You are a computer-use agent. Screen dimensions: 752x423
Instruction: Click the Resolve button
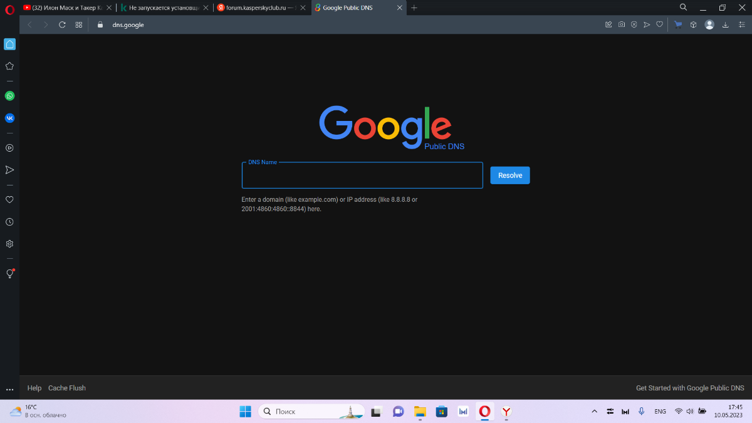coord(510,175)
